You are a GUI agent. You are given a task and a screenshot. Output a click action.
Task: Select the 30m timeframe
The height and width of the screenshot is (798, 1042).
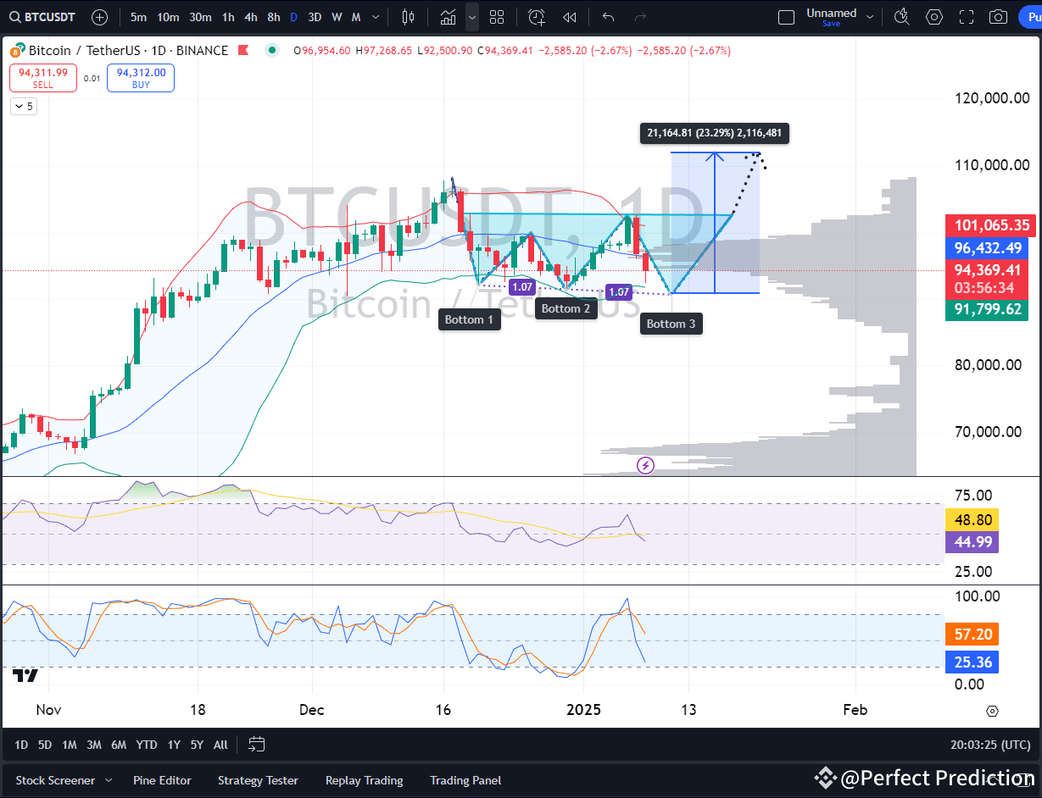pos(200,17)
